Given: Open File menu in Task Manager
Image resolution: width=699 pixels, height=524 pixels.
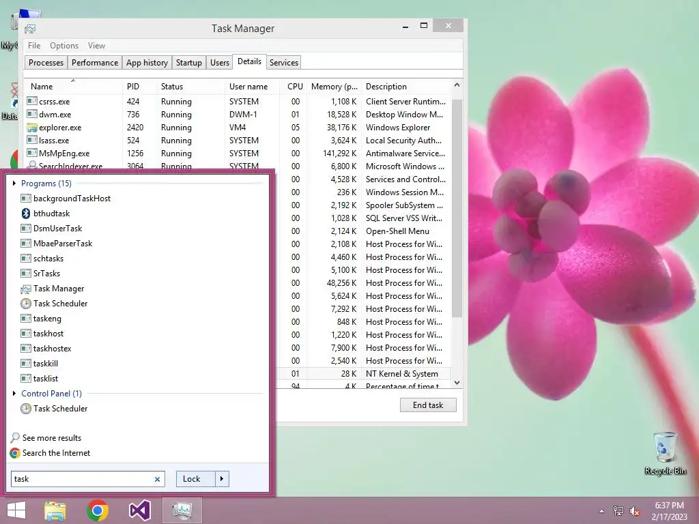Looking at the screenshot, I should click(x=34, y=46).
